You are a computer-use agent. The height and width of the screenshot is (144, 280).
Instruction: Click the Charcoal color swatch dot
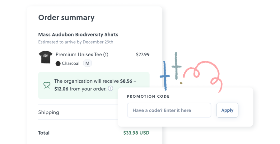pos(58,63)
